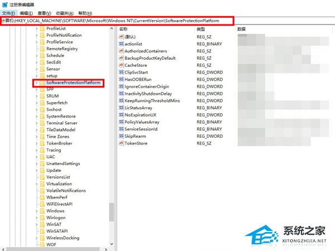Image resolution: width=335 pixels, height=251 pixels.
Task: Click the ServiceSessionId binary icon
Action: (x=121, y=129)
